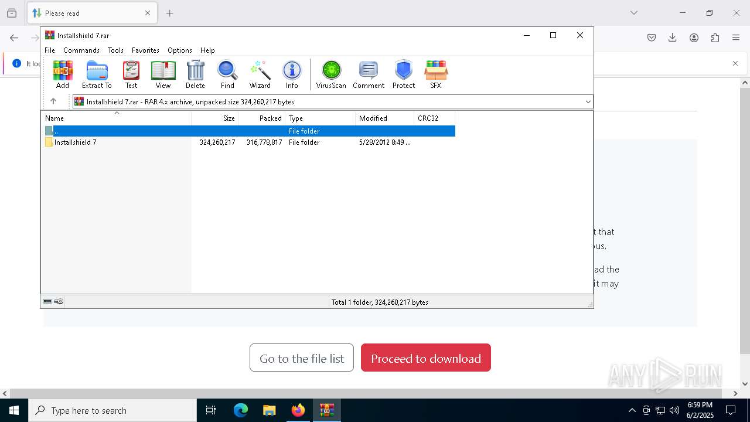Image resolution: width=750 pixels, height=422 pixels.
Task: Open the Firefox hamburger menu
Action: click(736, 38)
